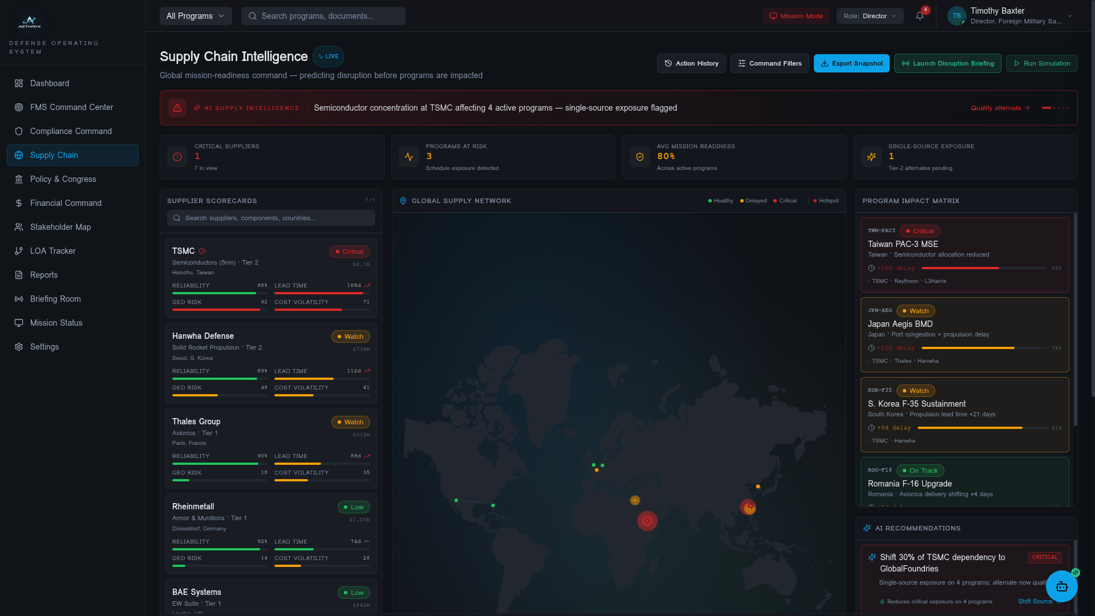This screenshot has height=616, width=1095.
Task: Click the Single-Source Exposure sparkle icon
Action: (871, 157)
